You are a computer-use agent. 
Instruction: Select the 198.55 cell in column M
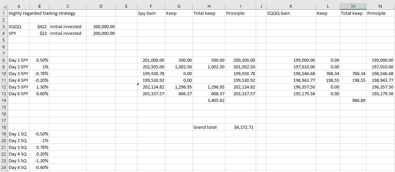click(x=353, y=80)
